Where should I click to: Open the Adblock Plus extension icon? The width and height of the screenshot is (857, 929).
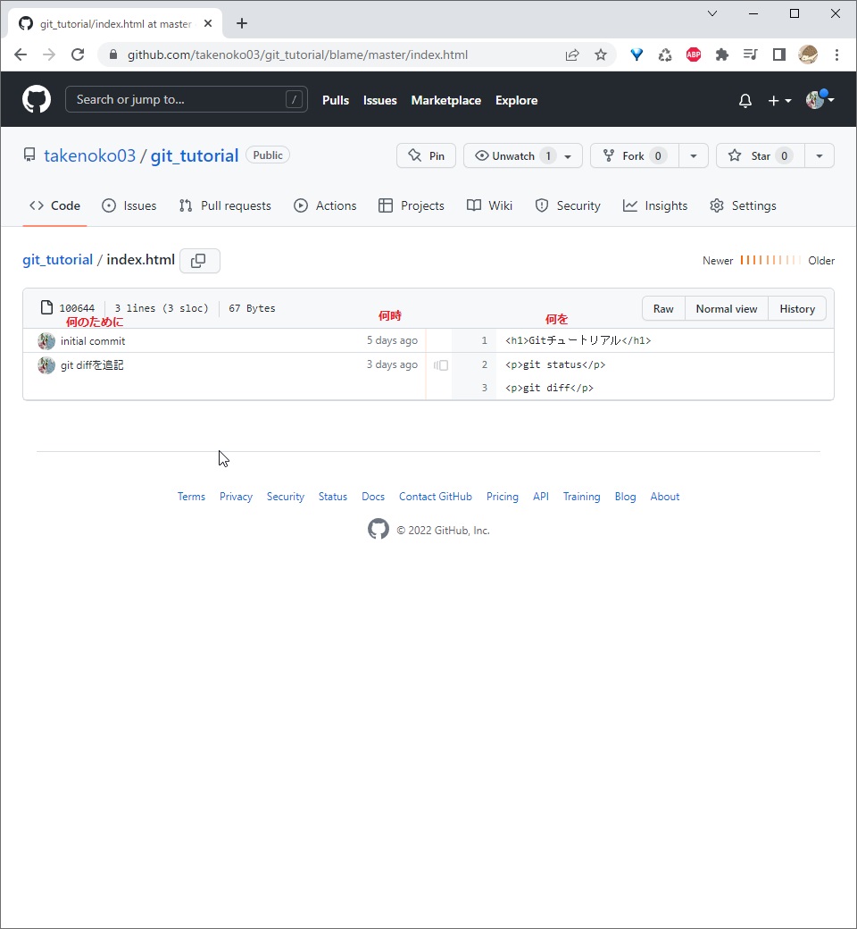click(694, 55)
